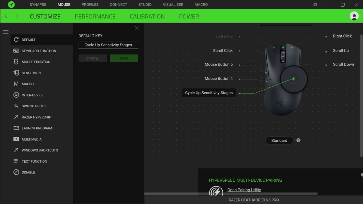Restore the window with the maximize button
Image resolution: width=363 pixels, height=204 pixels.
click(343, 5)
